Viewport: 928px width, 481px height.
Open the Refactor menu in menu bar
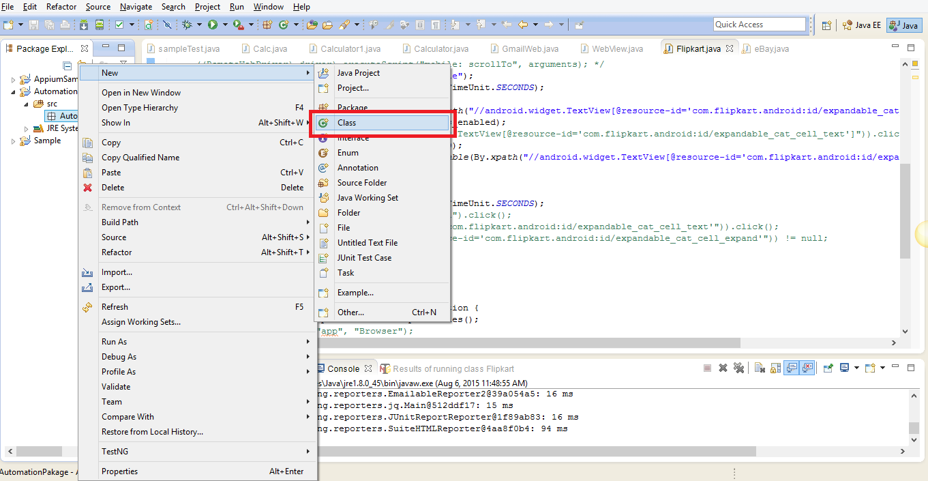(61, 6)
